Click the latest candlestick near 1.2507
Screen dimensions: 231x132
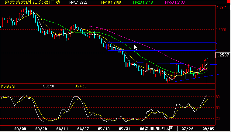click(208, 59)
